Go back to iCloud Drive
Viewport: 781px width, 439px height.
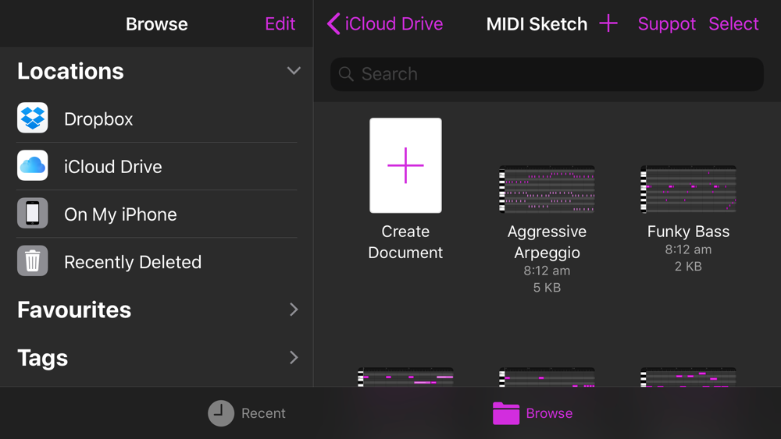point(384,24)
